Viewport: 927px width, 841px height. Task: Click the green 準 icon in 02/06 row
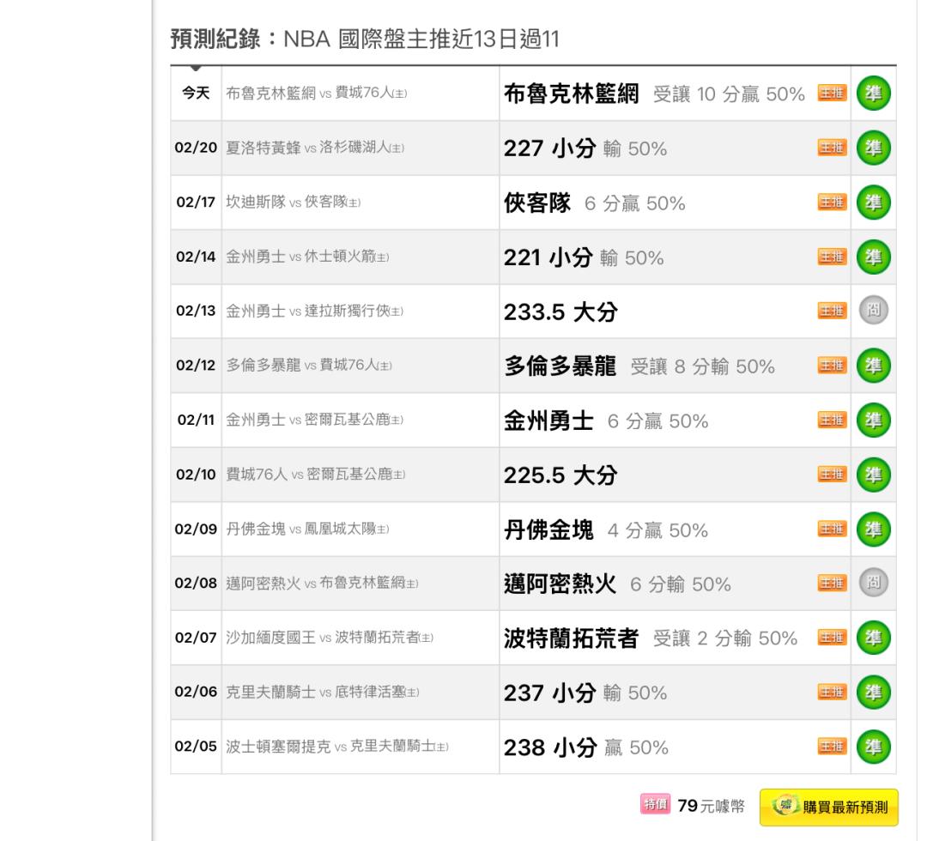point(873,692)
